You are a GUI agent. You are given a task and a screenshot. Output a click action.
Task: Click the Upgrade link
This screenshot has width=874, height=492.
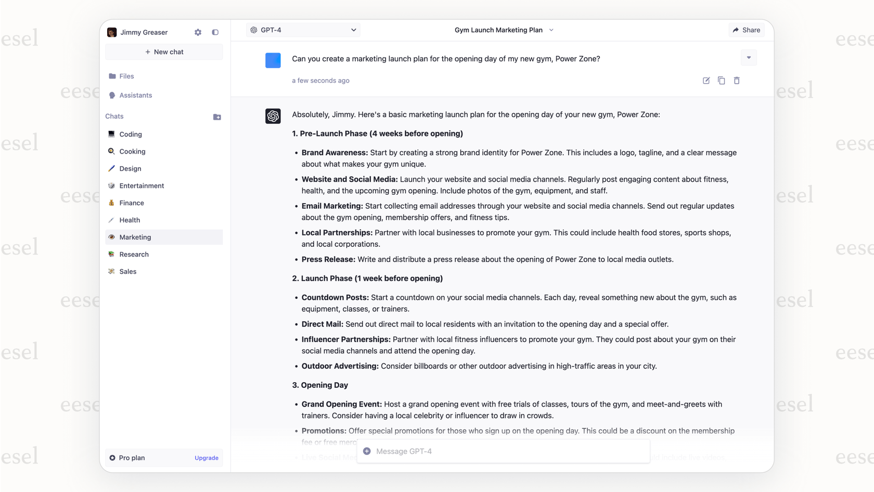coord(206,458)
